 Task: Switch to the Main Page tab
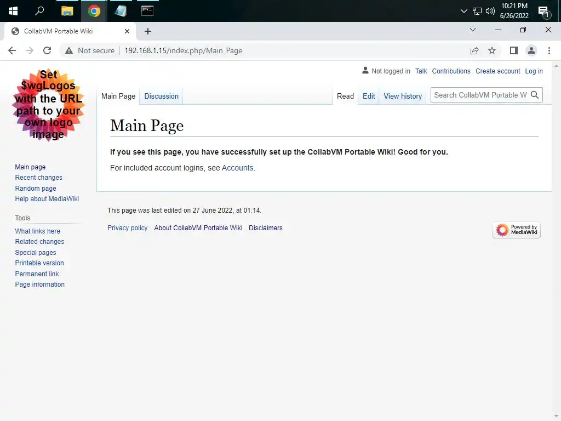pos(118,96)
